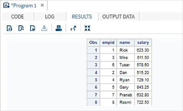Select the *Program 1 tab title

(x=24, y=5)
